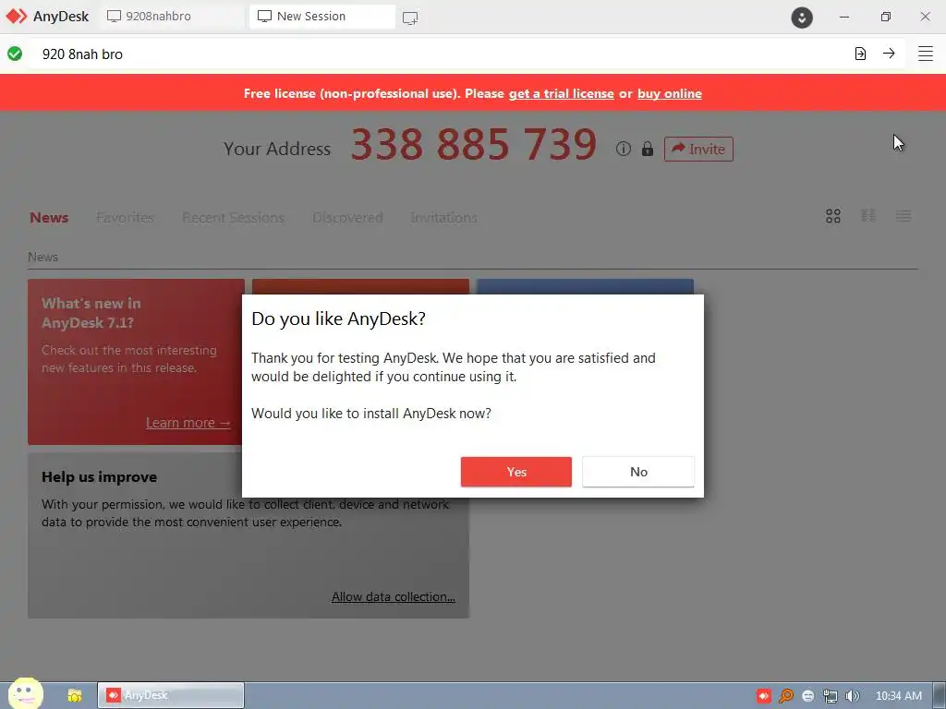This screenshot has height=709, width=946.
Task: Click the Start button smiley on the taskbar
Action: click(x=25, y=692)
